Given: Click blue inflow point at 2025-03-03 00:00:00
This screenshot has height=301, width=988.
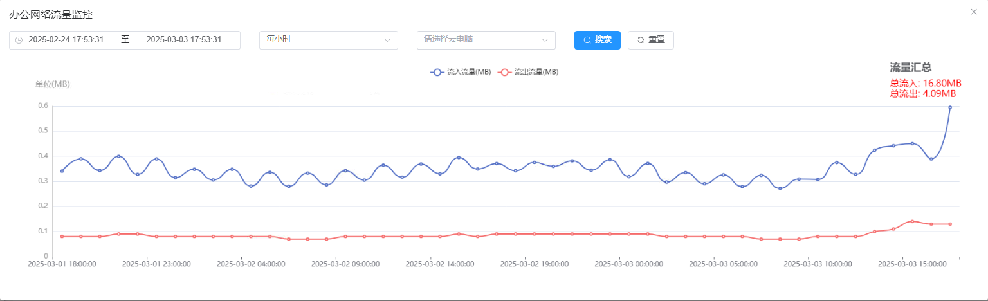Looking at the screenshot, I should (628, 176).
